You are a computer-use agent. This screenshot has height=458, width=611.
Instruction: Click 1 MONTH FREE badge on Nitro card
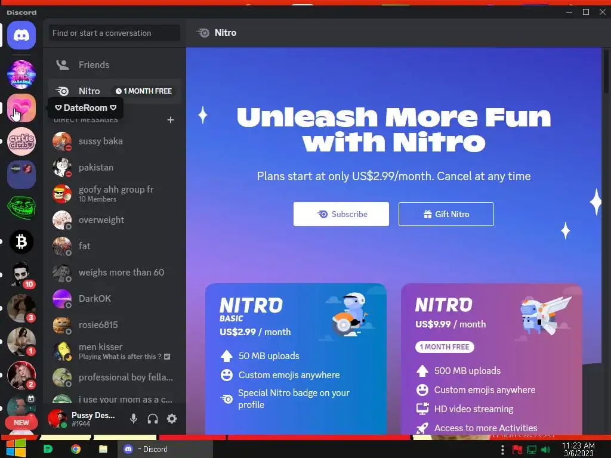click(x=445, y=347)
